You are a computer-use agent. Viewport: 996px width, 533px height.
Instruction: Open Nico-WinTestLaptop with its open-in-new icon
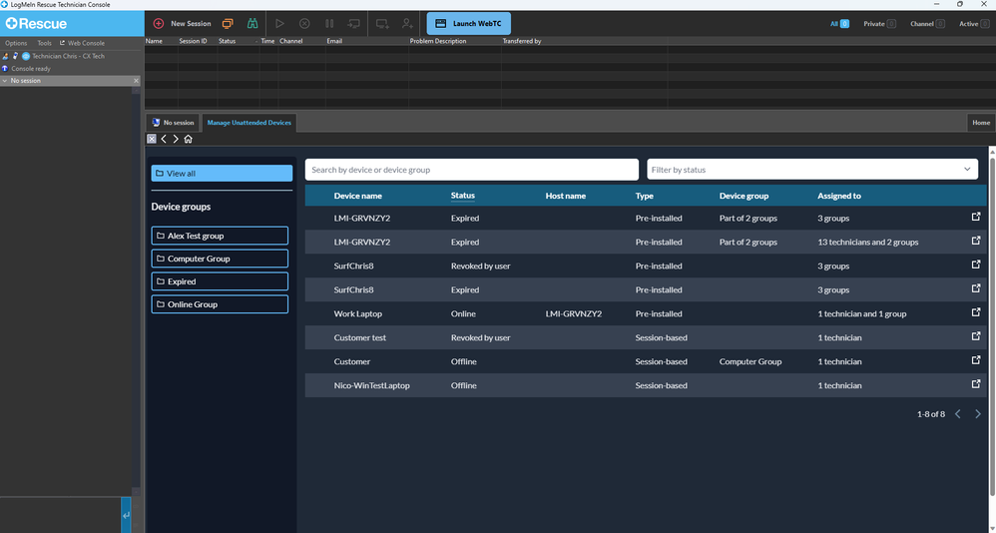tap(976, 385)
